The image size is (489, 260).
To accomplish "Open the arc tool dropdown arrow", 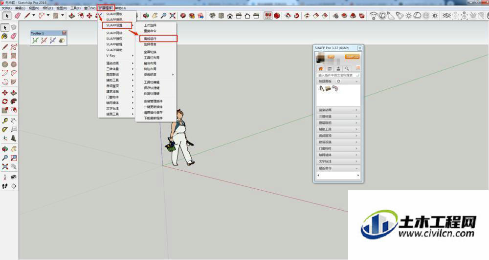I will click(48, 16).
